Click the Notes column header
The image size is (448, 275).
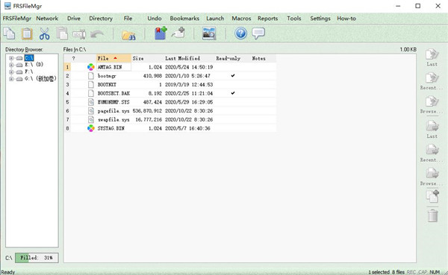tap(263, 58)
